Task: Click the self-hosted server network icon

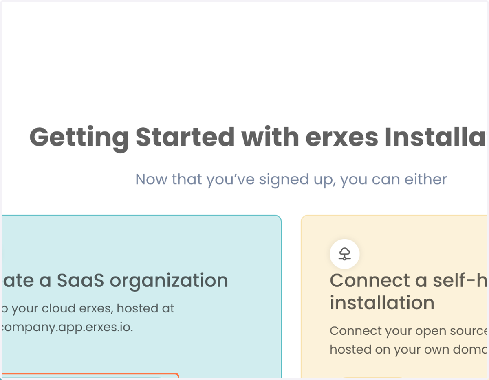Action: (x=345, y=254)
